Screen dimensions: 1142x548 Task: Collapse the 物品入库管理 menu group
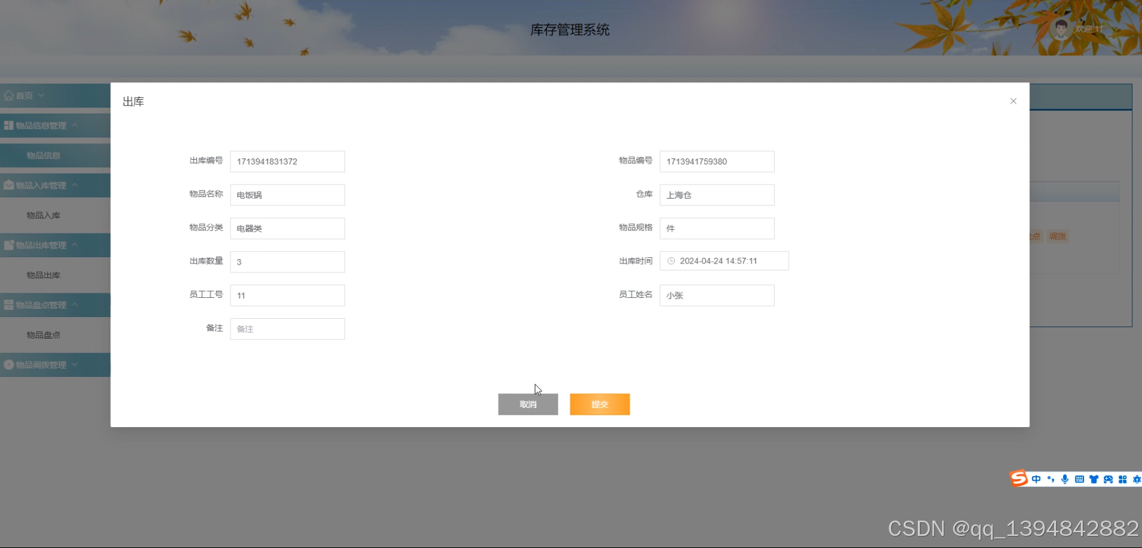(x=55, y=185)
